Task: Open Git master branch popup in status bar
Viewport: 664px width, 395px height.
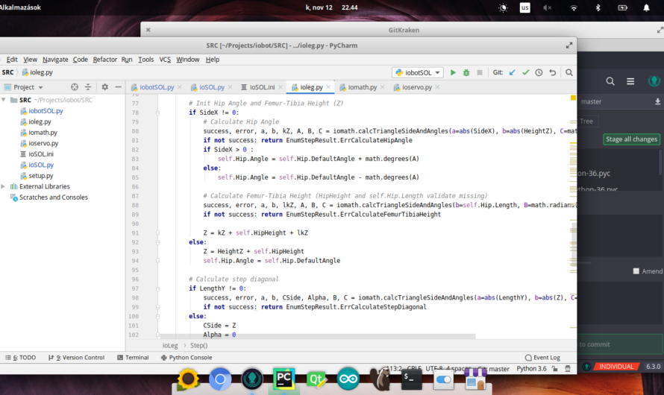Action: [494, 369]
